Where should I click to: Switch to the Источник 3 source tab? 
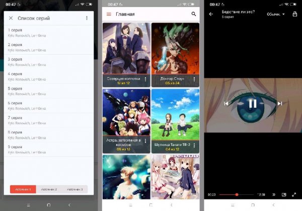[74, 189]
